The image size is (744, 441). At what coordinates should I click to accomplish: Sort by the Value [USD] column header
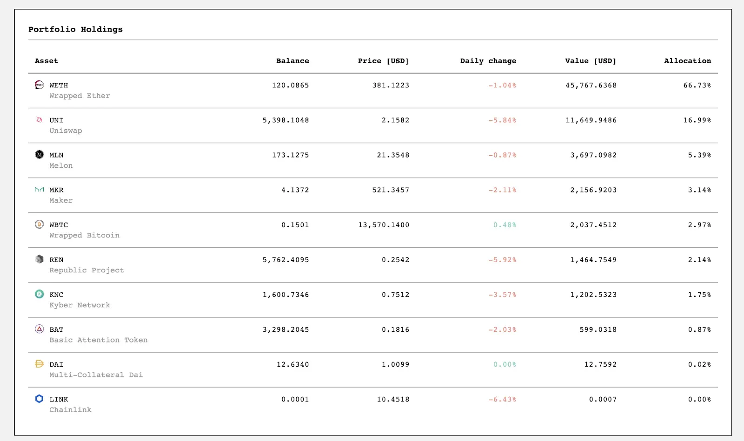591,61
